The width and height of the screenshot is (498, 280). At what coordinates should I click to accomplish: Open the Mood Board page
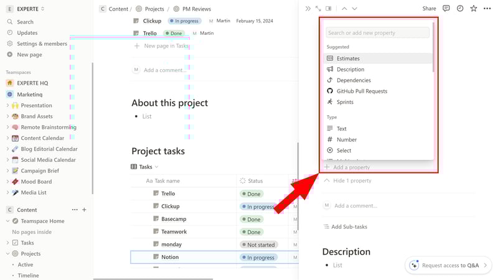click(36, 182)
